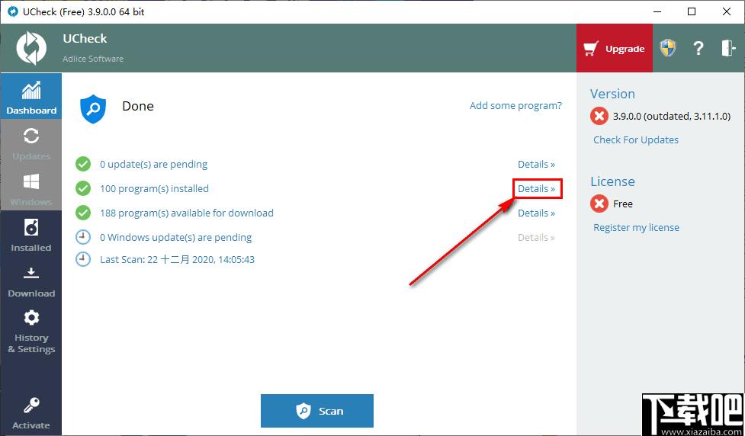Click the '3.9.0.0 (outdated, 3.11.1.0)' text
Viewport: 745px width, 436px height.
(x=671, y=116)
